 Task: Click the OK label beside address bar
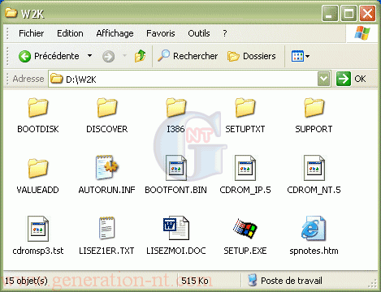tap(360, 79)
